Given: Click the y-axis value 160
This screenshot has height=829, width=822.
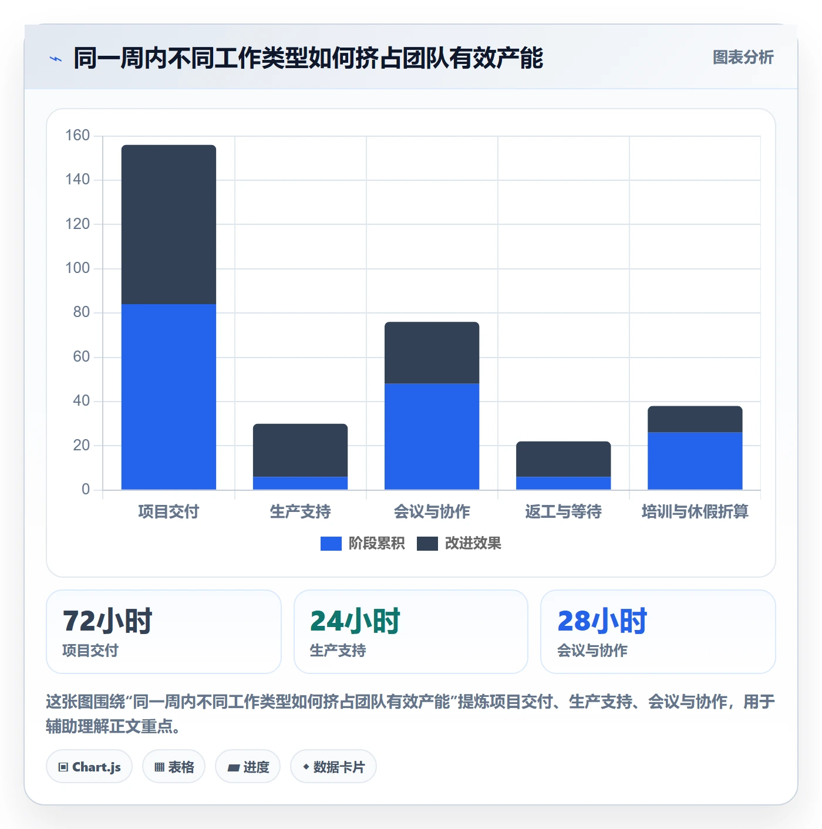Looking at the screenshot, I should (78, 136).
